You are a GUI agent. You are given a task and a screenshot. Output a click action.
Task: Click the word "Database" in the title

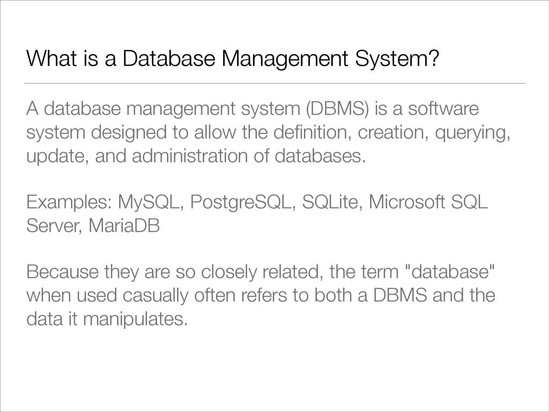[x=168, y=58]
